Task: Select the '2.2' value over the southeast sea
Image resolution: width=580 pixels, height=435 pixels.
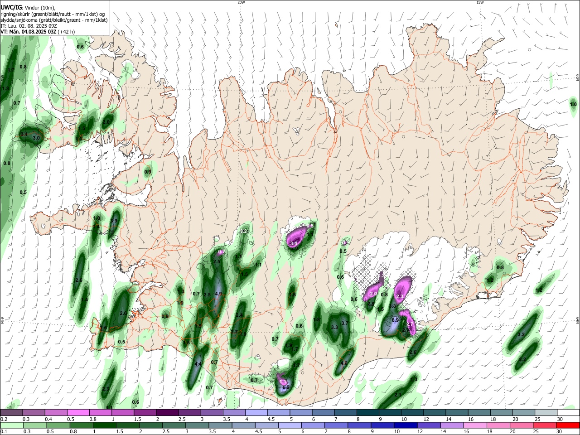Action: pyautogui.click(x=522, y=359)
